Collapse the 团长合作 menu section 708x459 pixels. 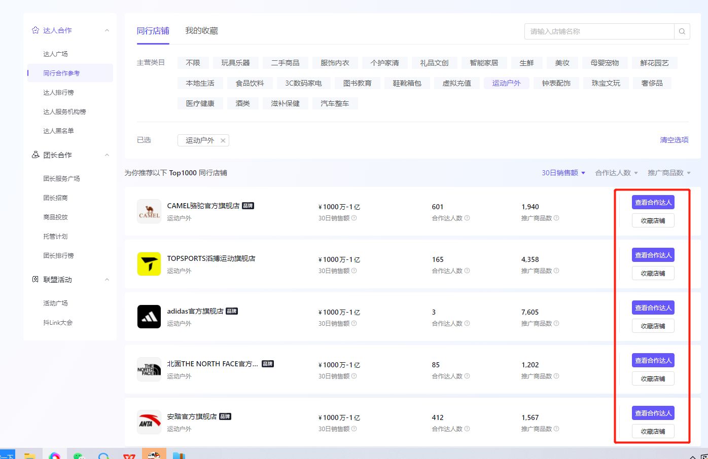[107, 155]
